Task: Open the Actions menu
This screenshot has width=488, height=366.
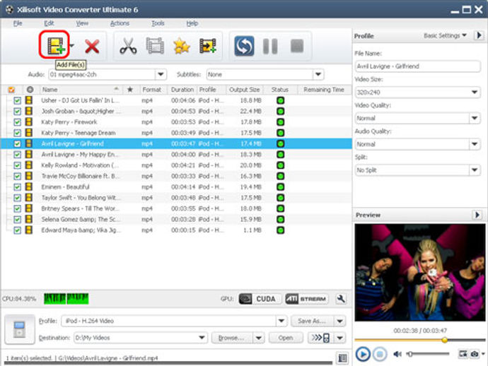Action: point(120,23)
